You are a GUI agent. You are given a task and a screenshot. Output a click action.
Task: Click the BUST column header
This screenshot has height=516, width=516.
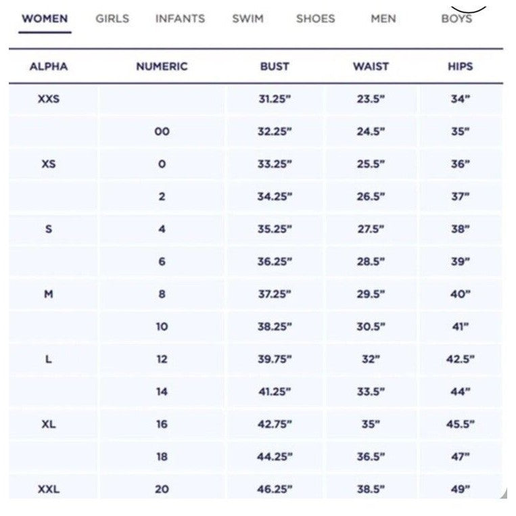275,66
